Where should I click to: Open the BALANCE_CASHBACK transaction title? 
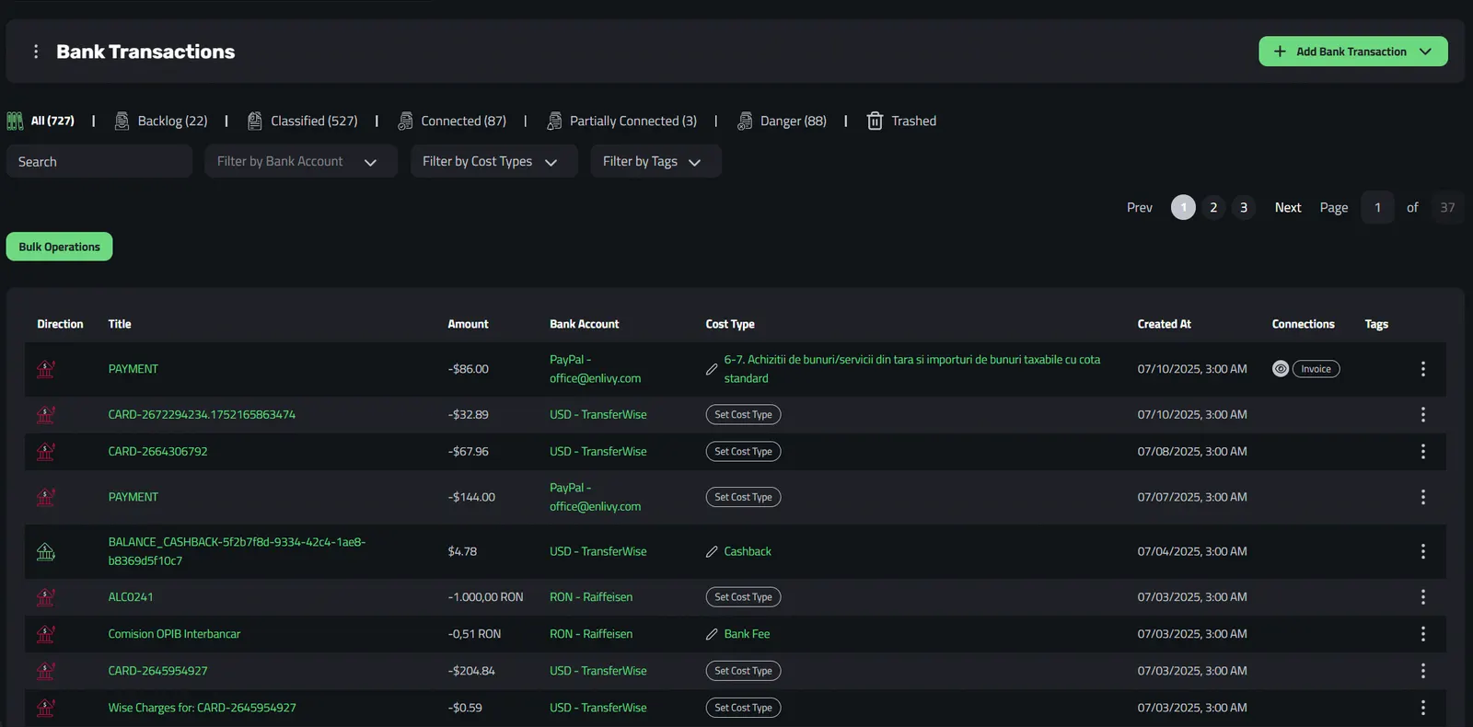237,551
